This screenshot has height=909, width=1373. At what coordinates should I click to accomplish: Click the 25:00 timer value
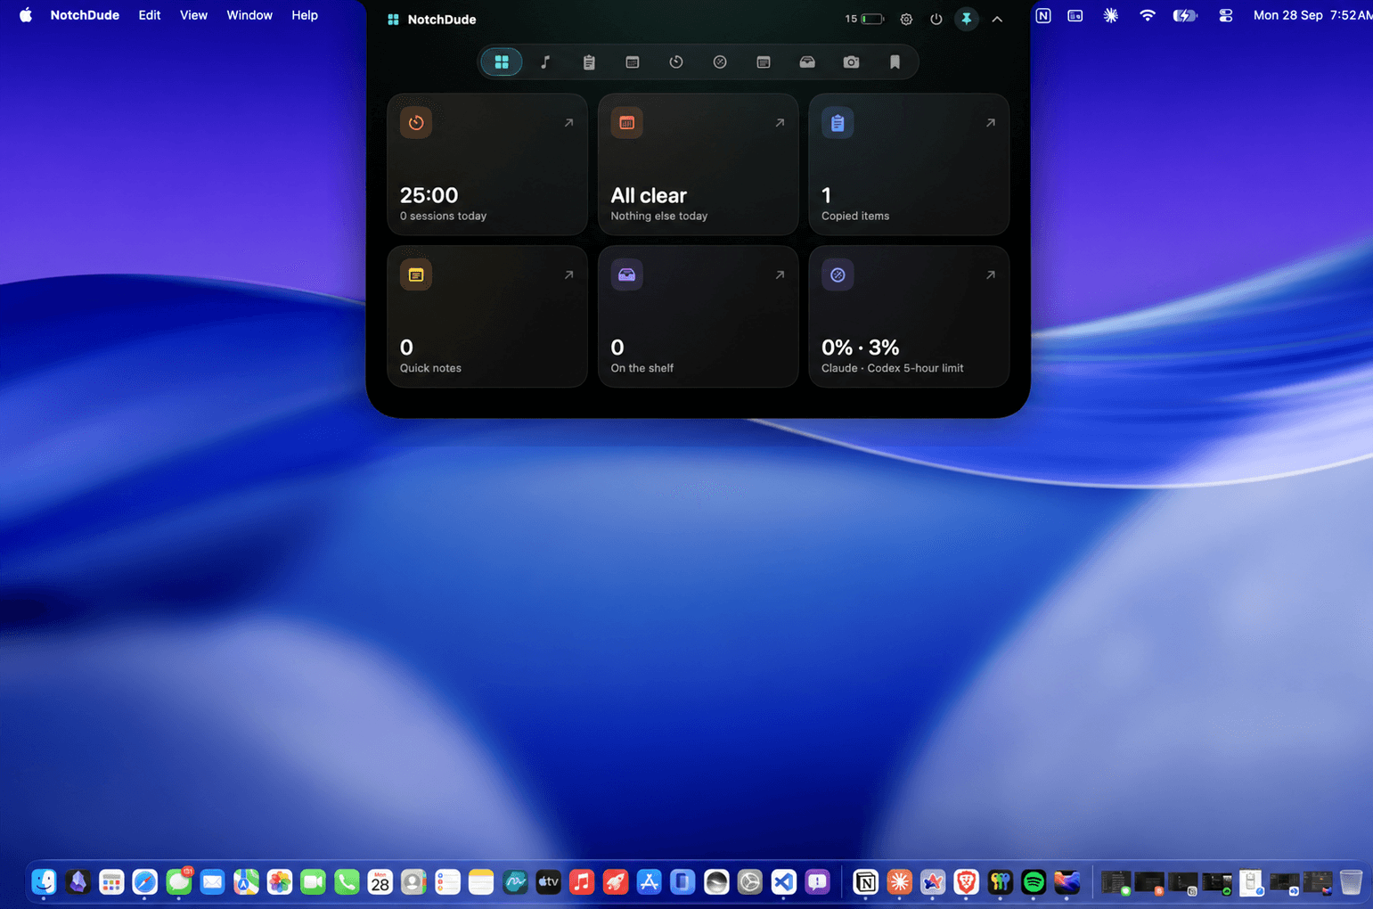tap(429, 195)
